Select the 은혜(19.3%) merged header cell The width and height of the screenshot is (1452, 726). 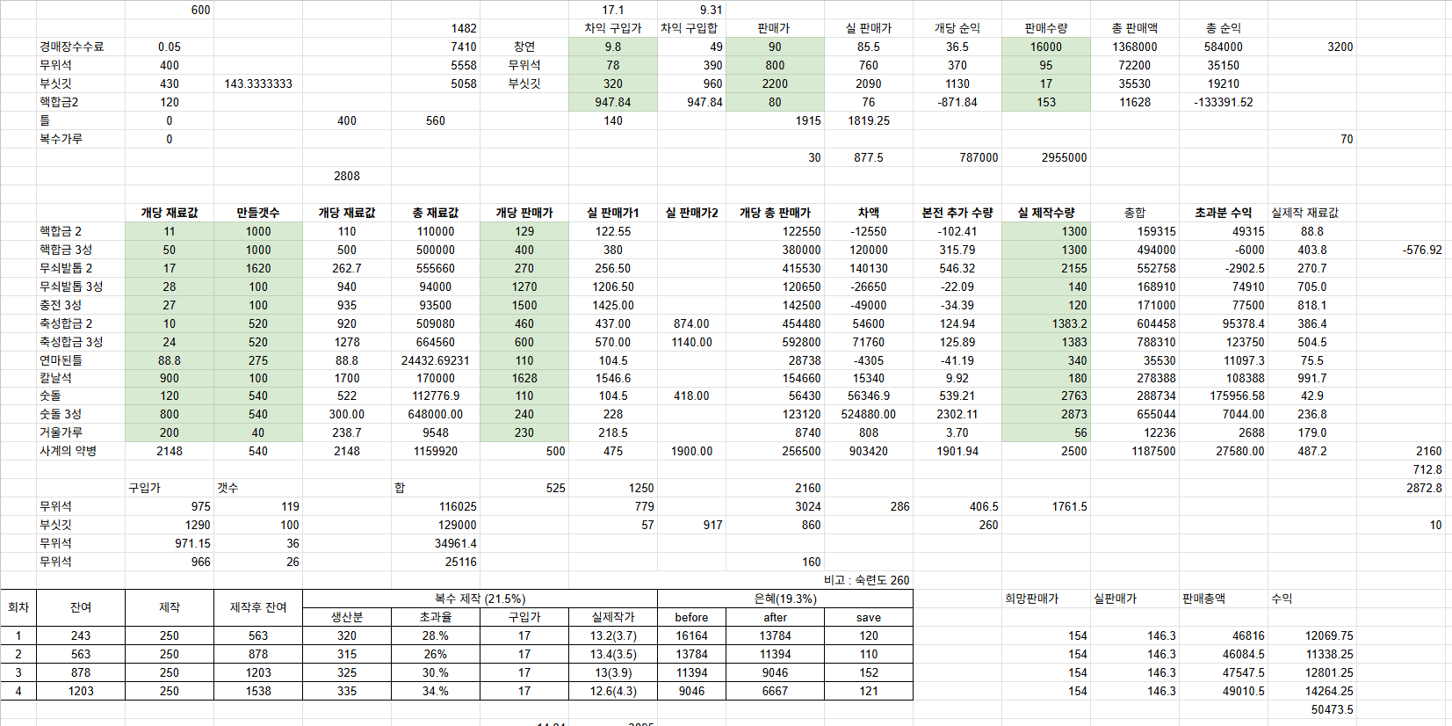tap(784, 599)
